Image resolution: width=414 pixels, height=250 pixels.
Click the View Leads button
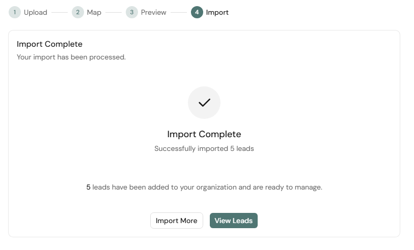[x=233, y=221]
